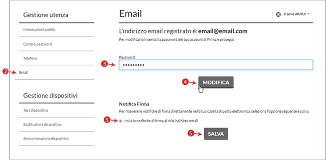
Task: Click step 5 marker beside SALVA
Action: (x=190, y=133)
